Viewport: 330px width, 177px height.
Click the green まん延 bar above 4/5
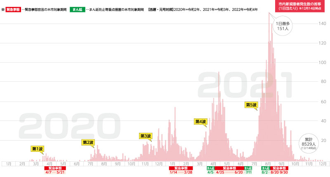pos(210,168)
